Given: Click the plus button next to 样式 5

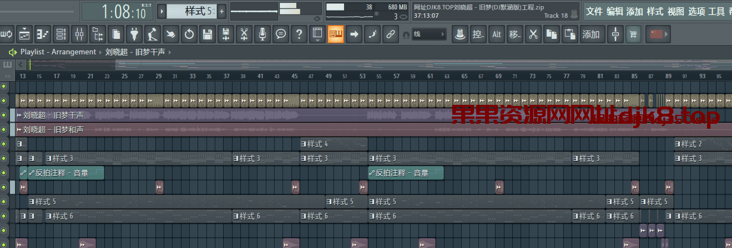Looking at the screenshot, I should pyautogui.click(x=221, y=11).
